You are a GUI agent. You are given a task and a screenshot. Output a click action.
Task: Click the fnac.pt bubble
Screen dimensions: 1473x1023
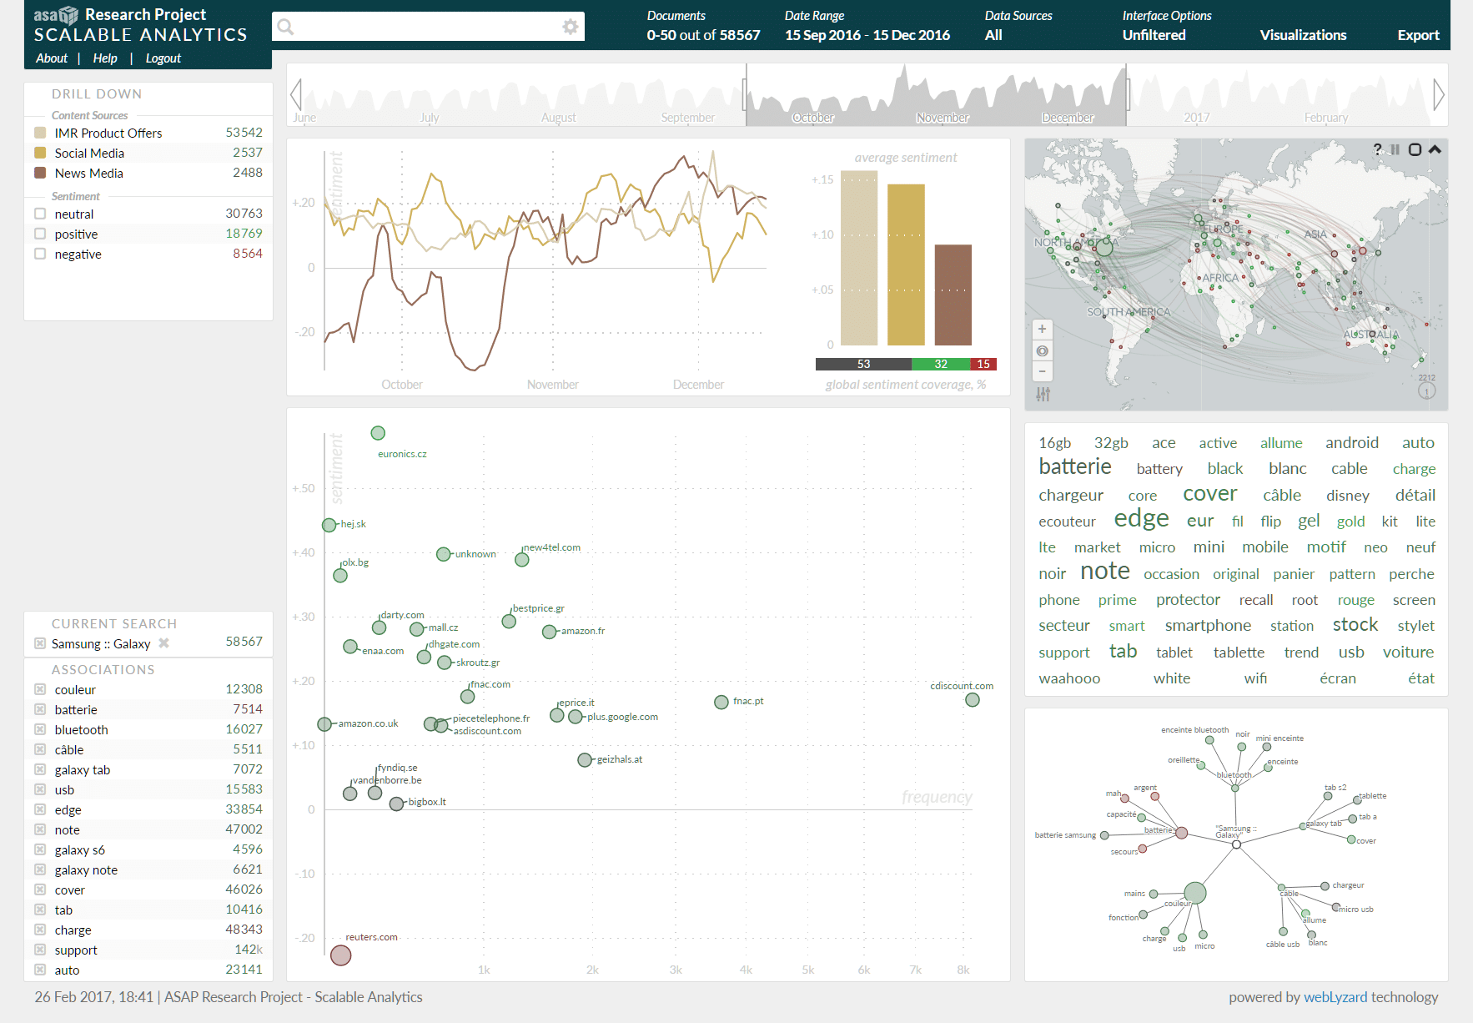(x=721, y=703)
